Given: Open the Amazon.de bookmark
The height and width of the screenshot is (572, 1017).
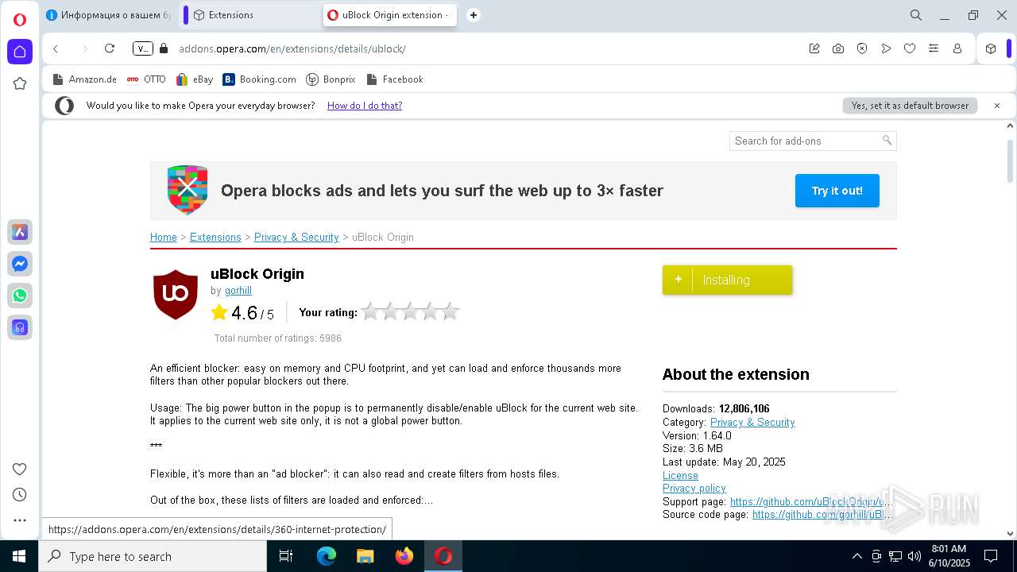Looking at the screenshot, I should click(84, 79).
